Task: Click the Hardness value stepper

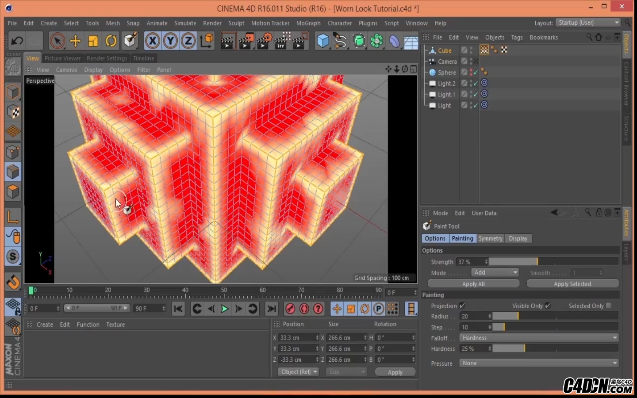Action: (490, 348)
